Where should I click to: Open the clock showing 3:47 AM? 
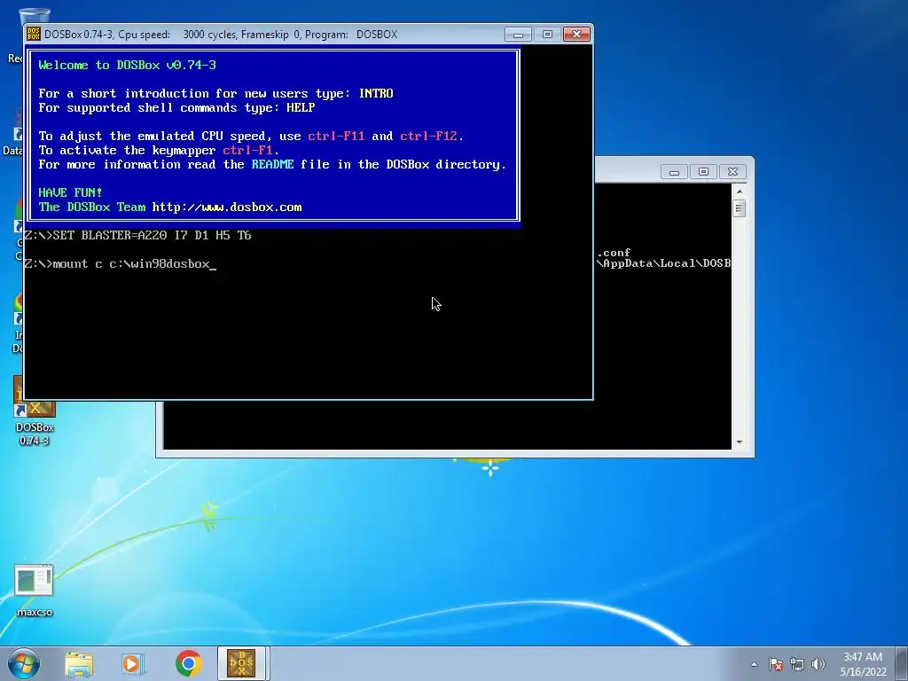[x=863, y=664]
